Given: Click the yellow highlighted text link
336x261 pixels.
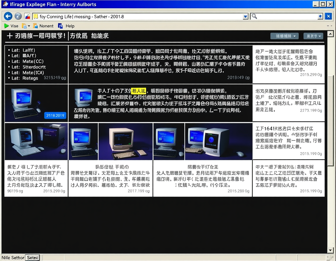Looking at the screenshot, I should 139,91.
